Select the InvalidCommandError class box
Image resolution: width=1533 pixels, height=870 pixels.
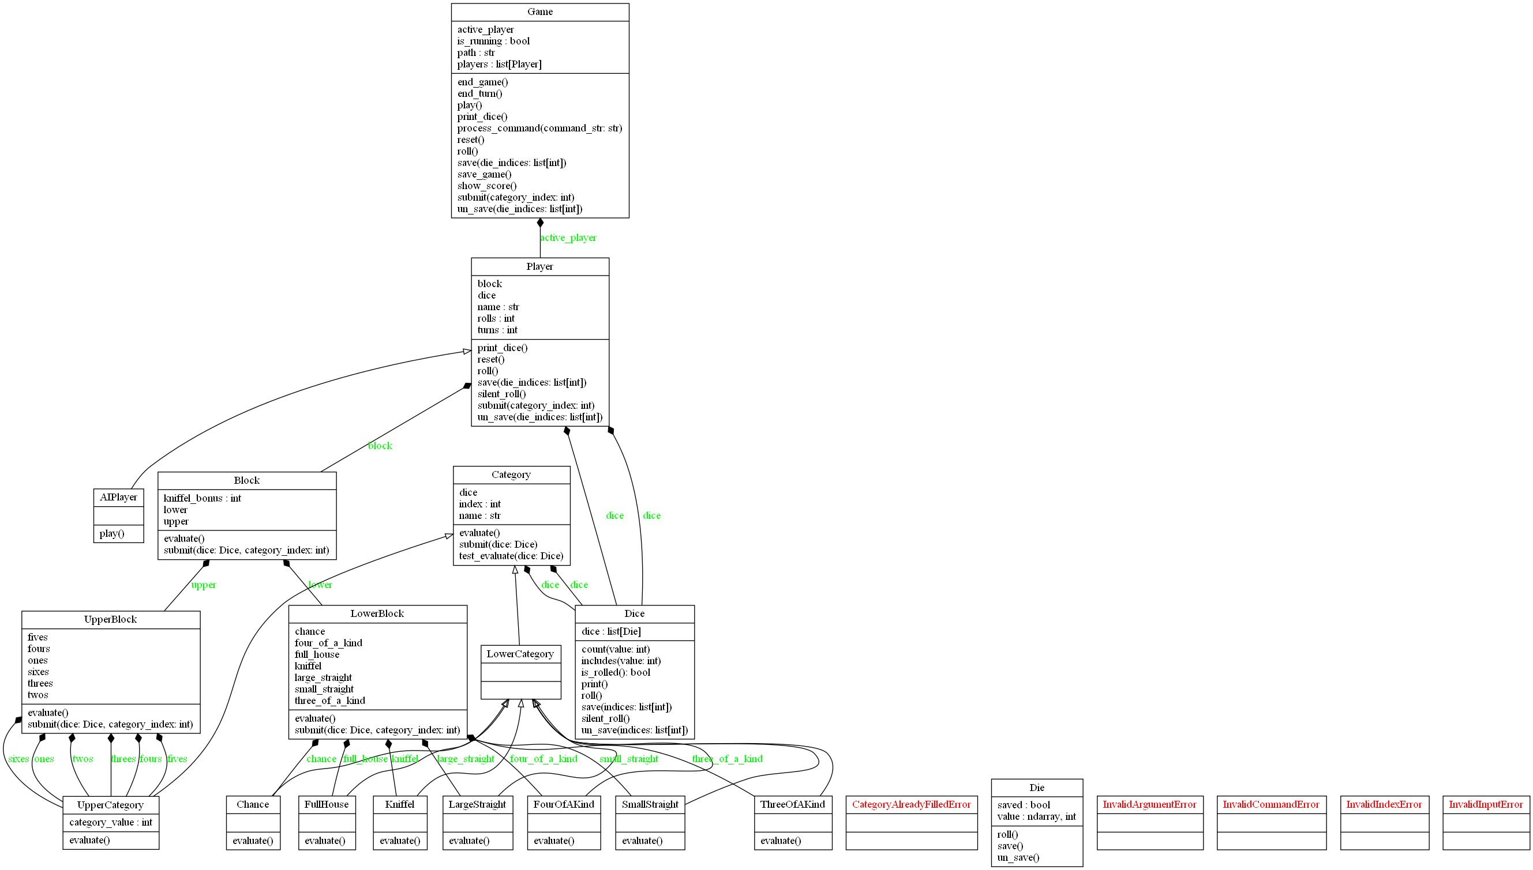[x=1270, y=804]
